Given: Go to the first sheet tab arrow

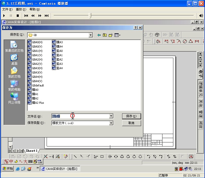Looking at the screenshot, I should coord(10,151).
